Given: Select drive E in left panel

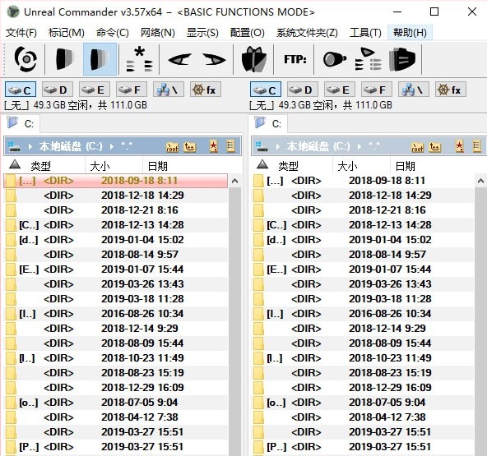Looking at the screenshot, I should [x=95, y=90].
